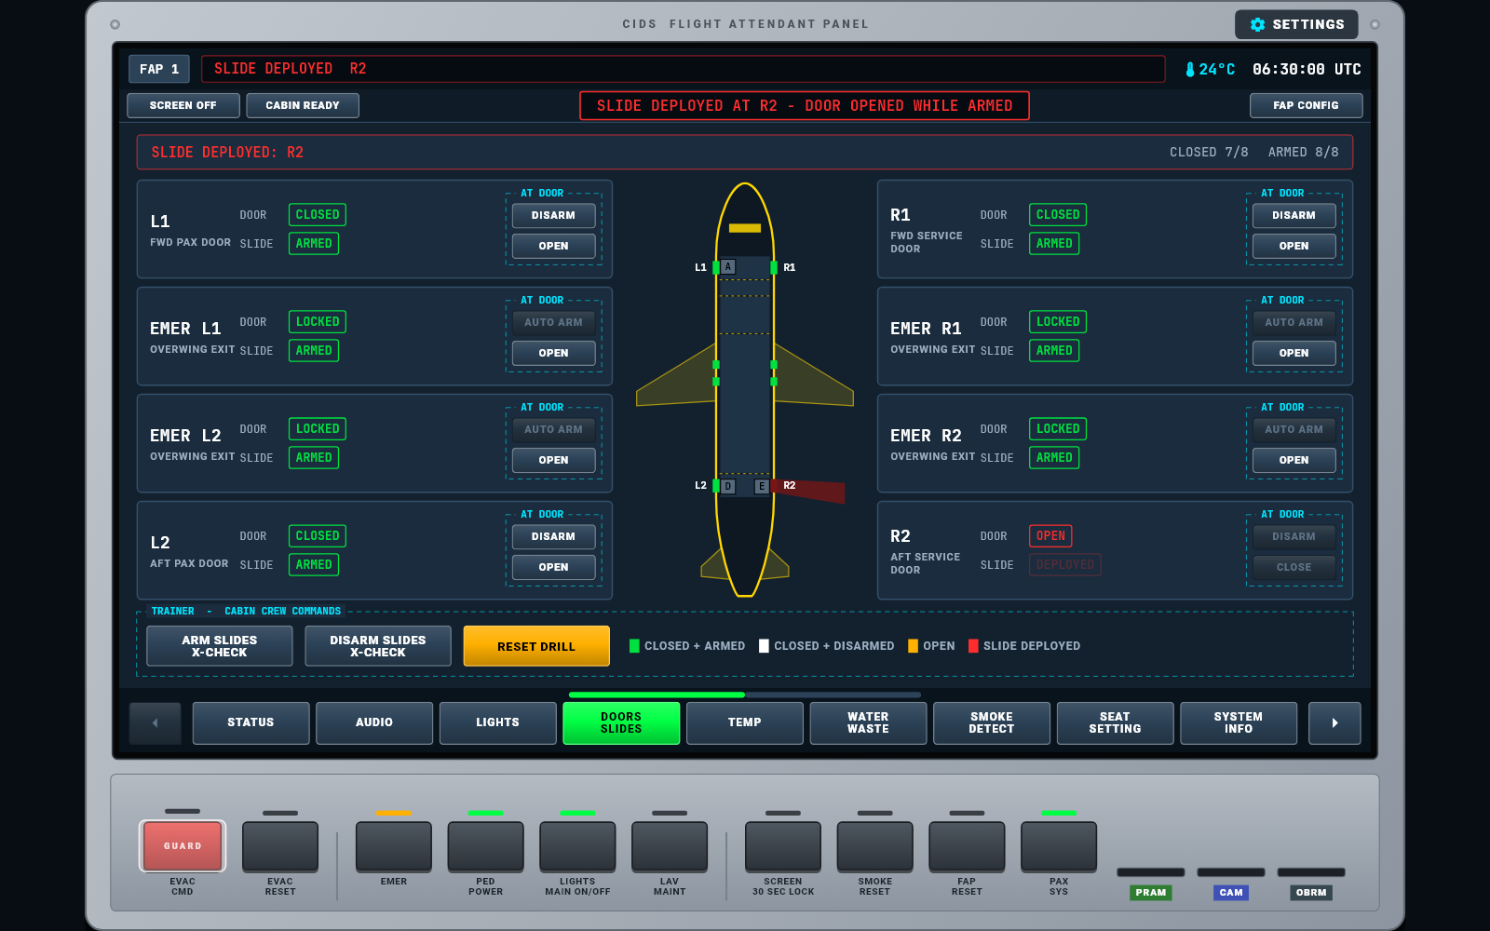Click zone E marker on aircraft diagram
The image size is (1490, 931).
tap(762, 486)
